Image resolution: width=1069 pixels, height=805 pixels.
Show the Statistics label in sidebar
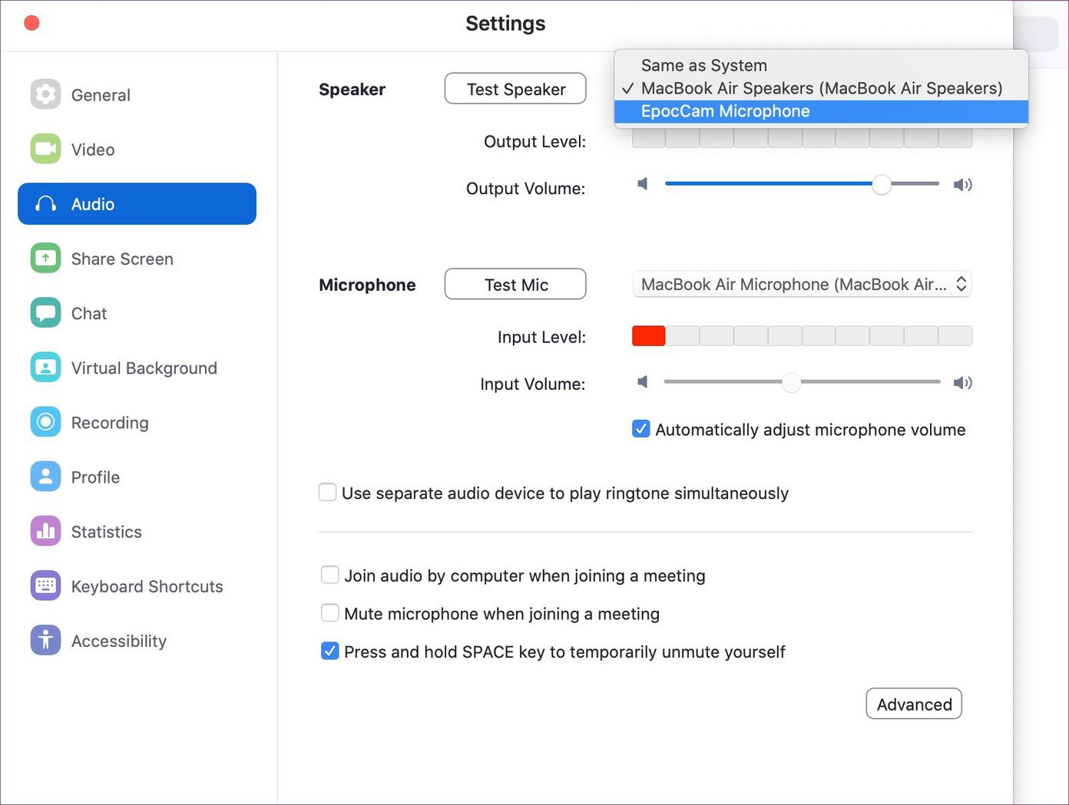107,532
